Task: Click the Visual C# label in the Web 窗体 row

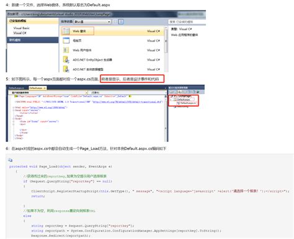Action: pos(153,31)
